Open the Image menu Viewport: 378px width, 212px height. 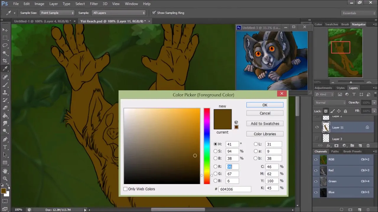[x=39, y=4]
